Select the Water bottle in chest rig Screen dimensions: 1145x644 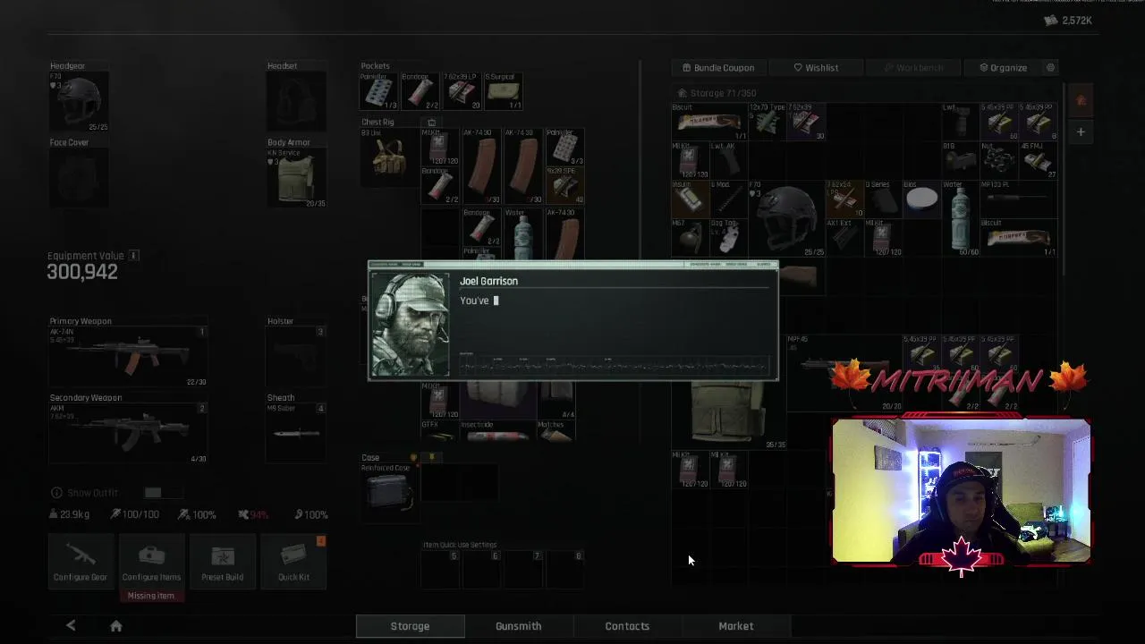523,233
